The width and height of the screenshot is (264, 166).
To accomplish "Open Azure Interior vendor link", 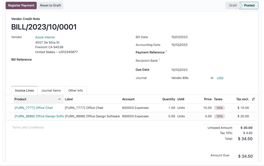I will point(45,37).
